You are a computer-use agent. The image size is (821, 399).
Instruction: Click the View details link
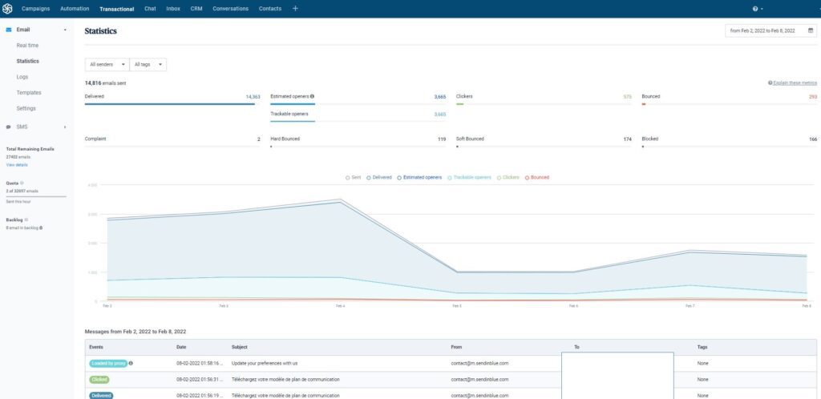click(17, 165)
